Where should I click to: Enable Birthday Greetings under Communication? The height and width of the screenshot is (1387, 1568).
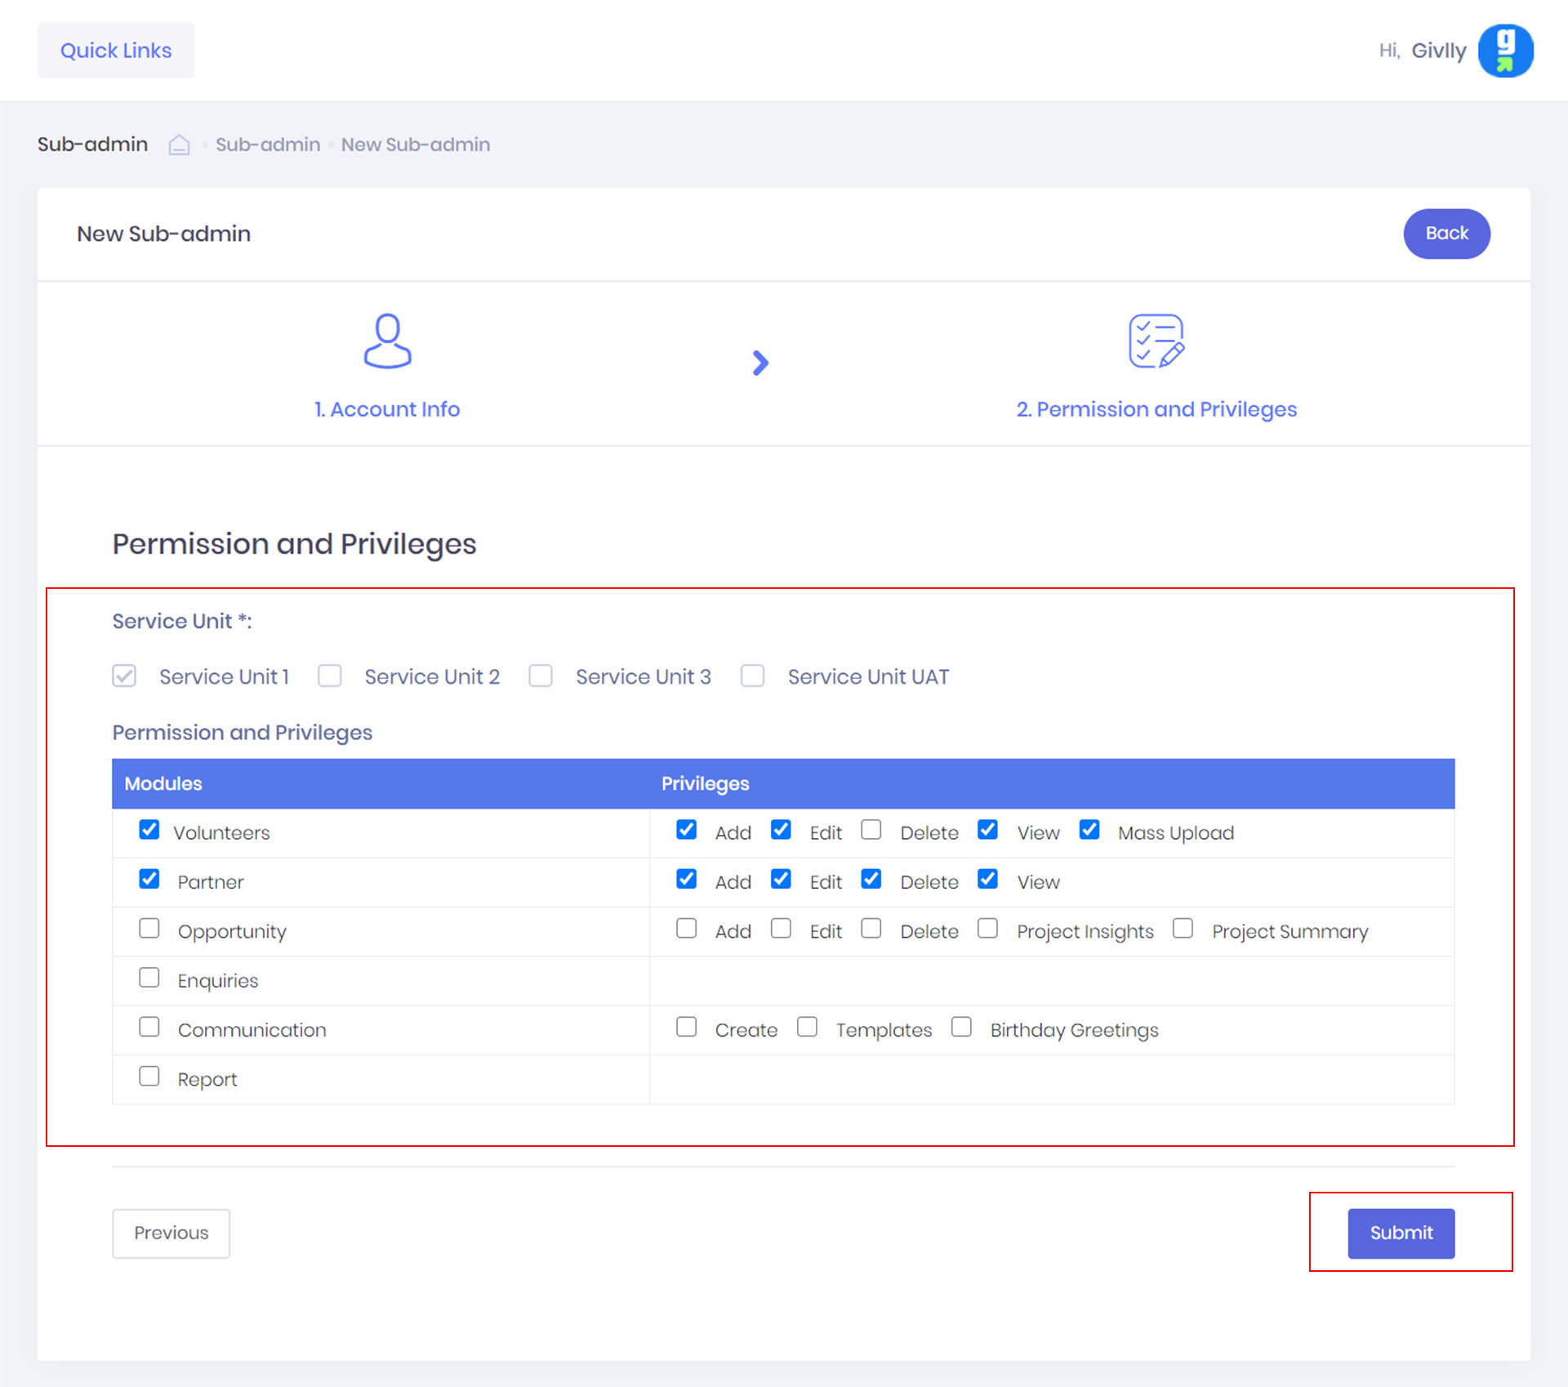(x=961, y=1027)
